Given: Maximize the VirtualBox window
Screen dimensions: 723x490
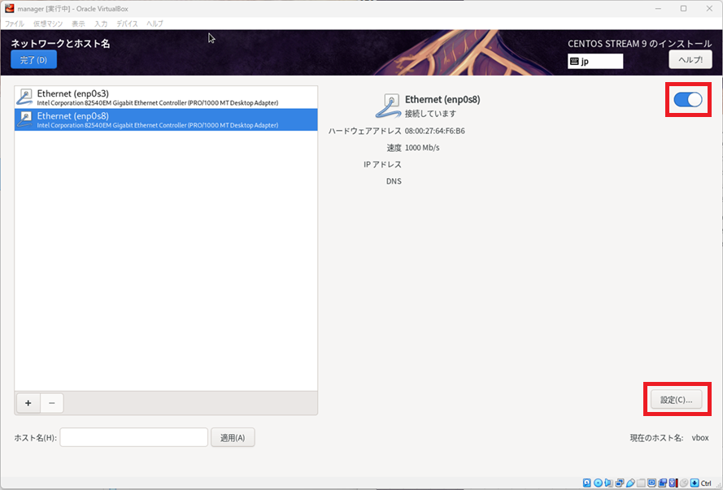Looking at the screenshot, I should click(x=683, y=9).
